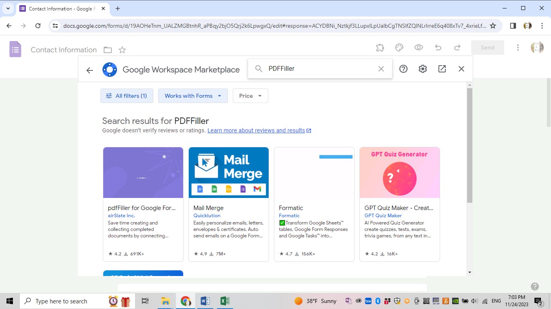Open the pdfFiller for Google Forms listing
Viewport: 551px width, 309px height.
tap(142, 208)
